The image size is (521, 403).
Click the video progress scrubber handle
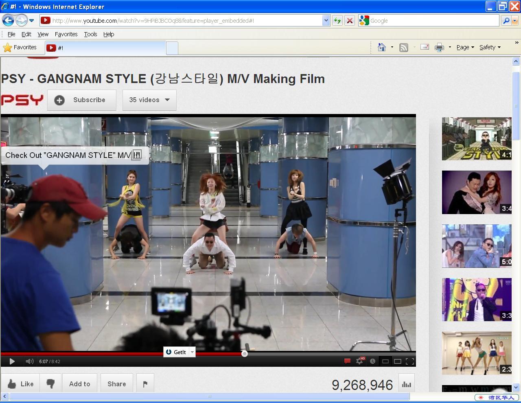(x=245, y=354)
